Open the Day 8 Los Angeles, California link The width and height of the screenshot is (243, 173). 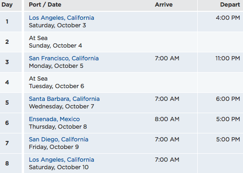coord(61,160)
